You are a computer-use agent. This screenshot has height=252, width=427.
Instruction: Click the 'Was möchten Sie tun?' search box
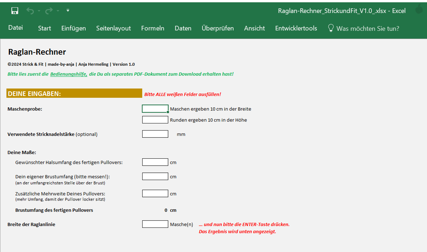pos(367,28)
